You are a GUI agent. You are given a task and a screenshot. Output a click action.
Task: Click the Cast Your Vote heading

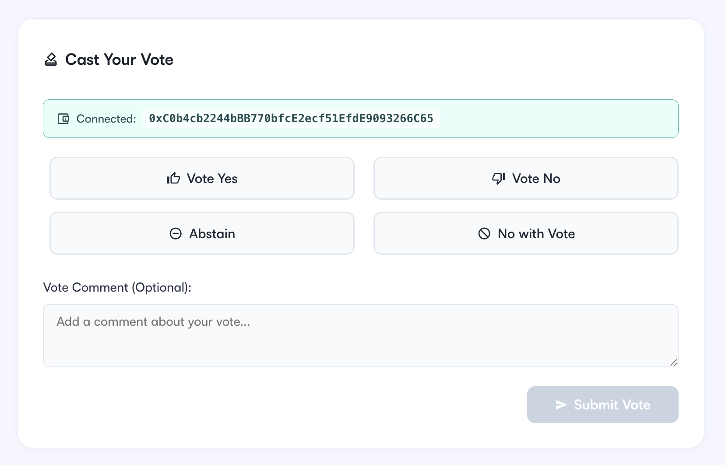point(119,60)
